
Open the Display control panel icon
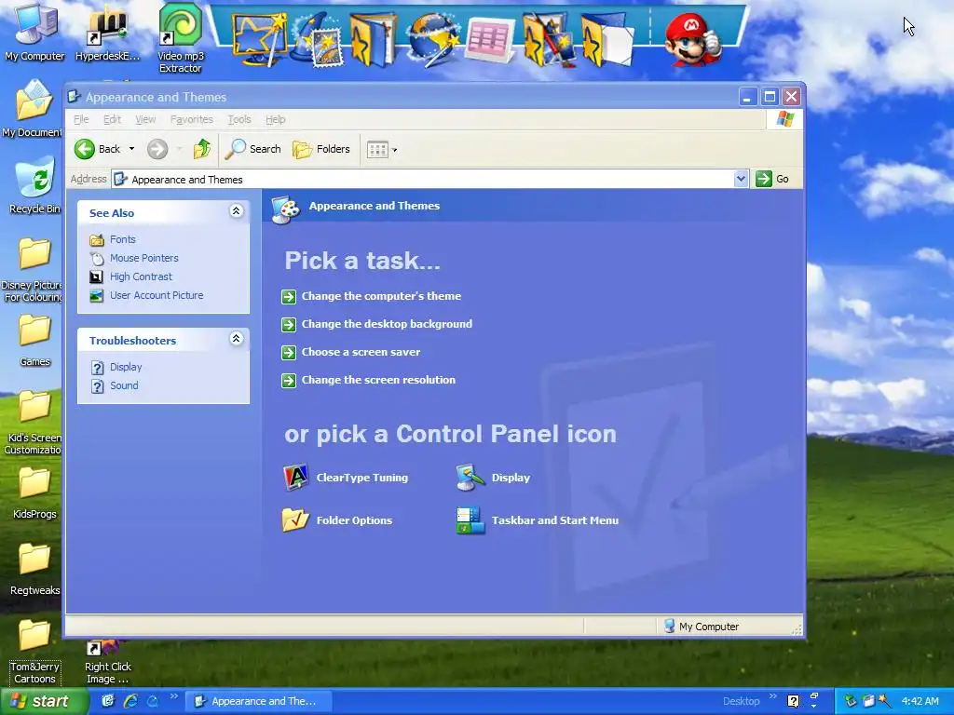[493, 478]
